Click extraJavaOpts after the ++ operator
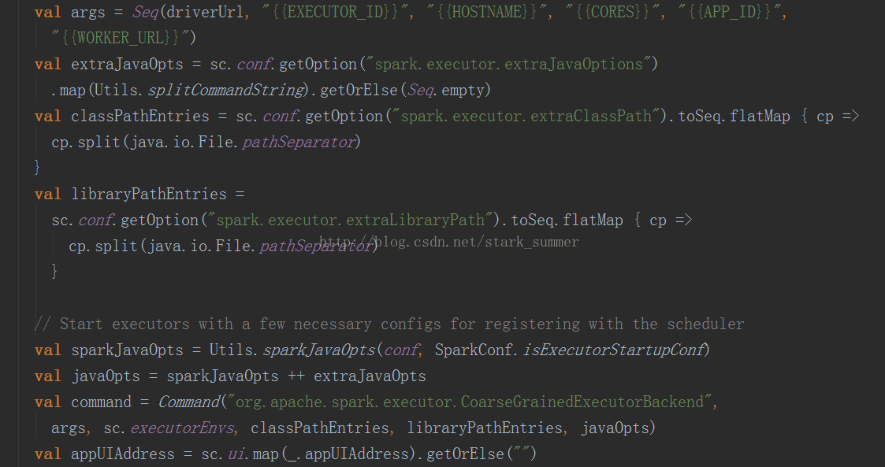The width and height of the screenshot is (885, 467). [370, 376]
